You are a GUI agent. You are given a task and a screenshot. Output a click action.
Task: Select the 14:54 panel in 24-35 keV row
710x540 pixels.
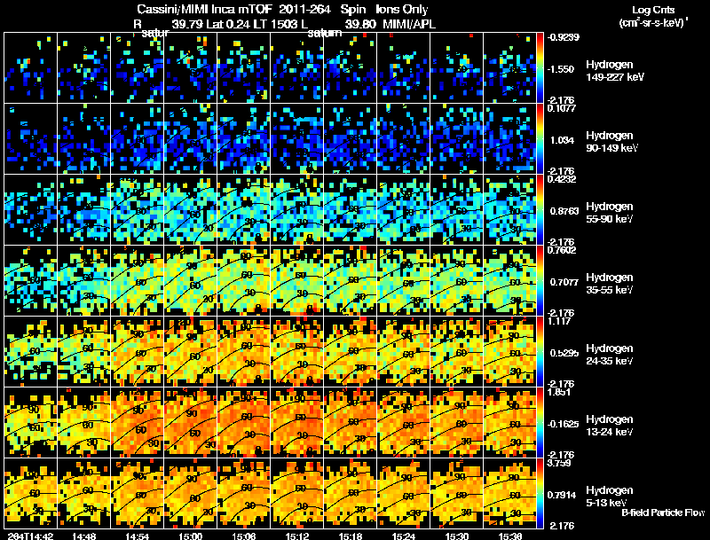138,351
